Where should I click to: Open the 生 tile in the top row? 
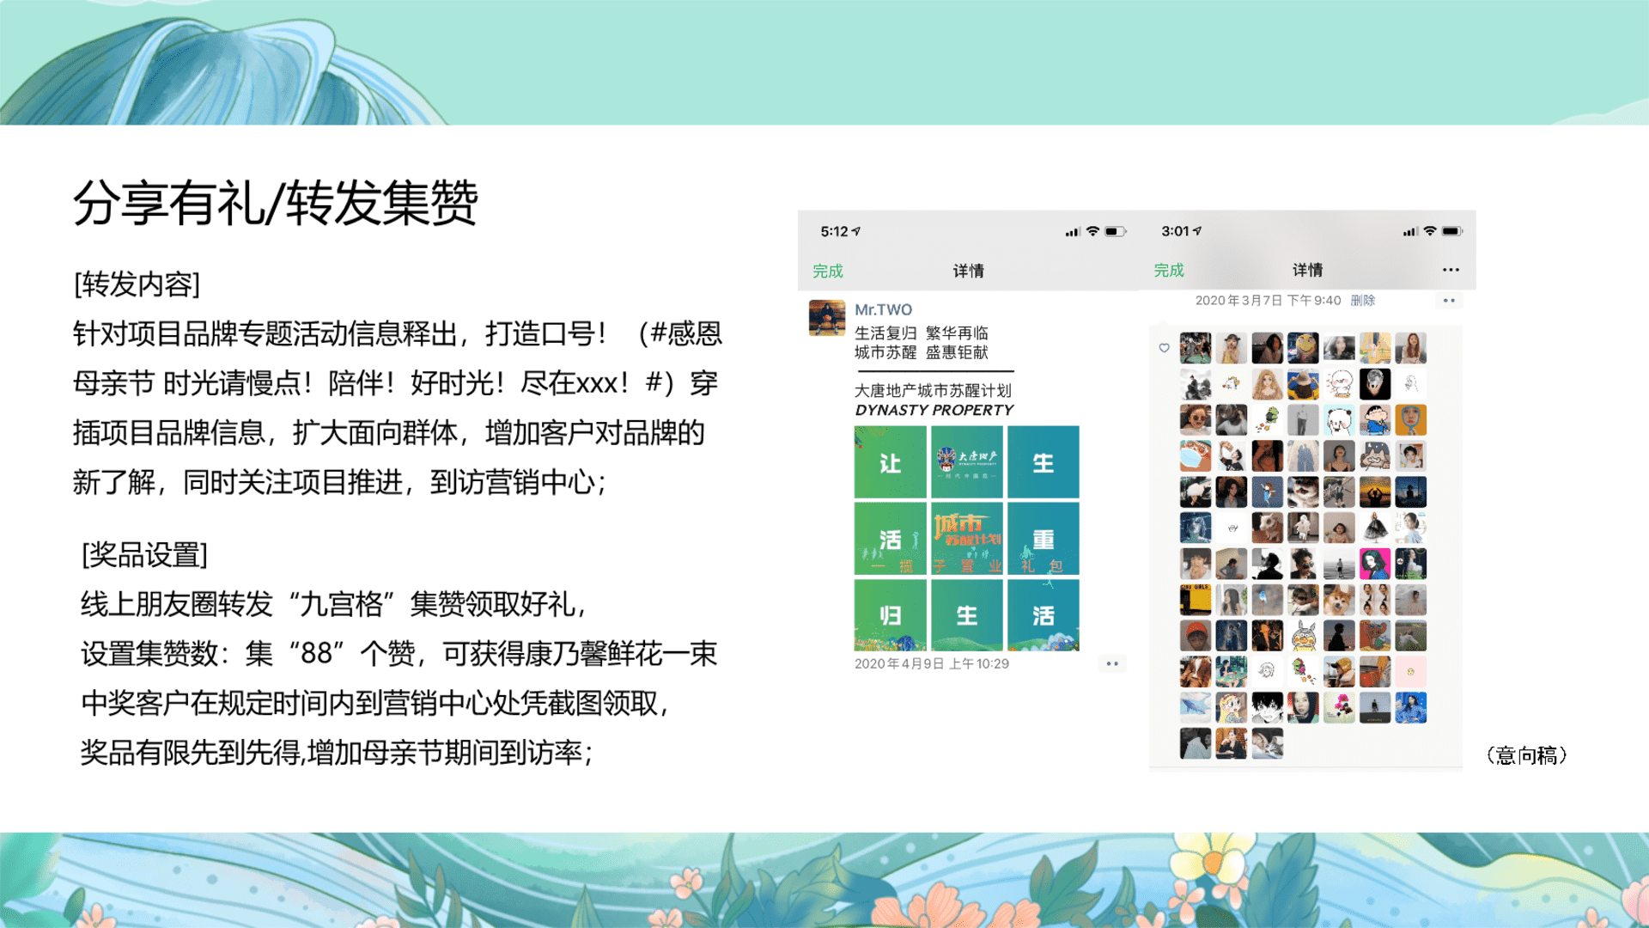[1044, 462]
